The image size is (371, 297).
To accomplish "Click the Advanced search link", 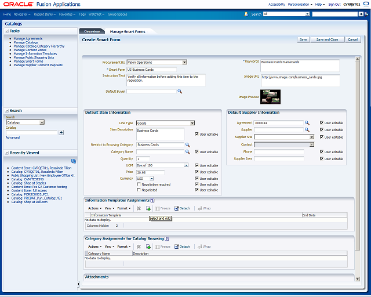I will point(13,137).
